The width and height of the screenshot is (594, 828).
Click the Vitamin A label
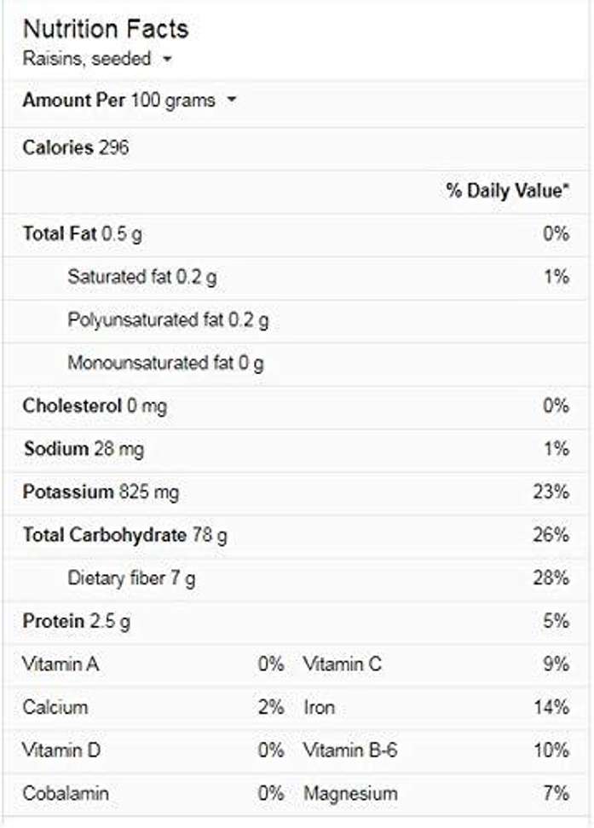click(x=61, y=664)
